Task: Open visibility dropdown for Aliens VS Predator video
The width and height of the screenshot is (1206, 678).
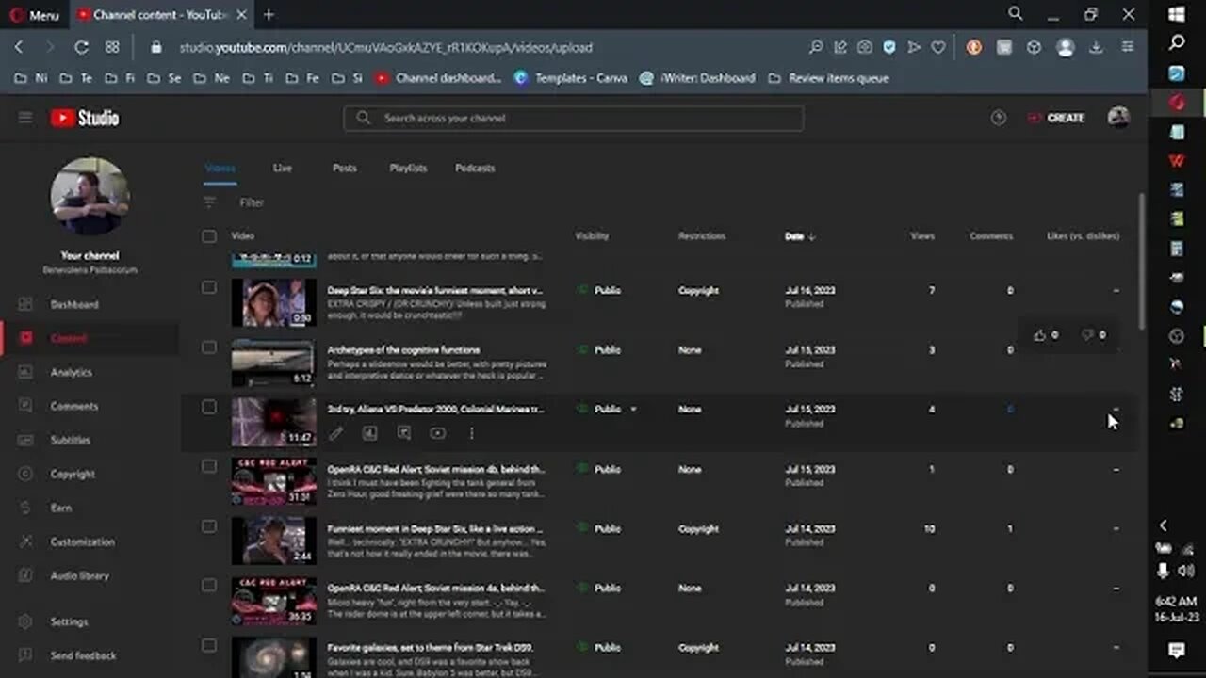Action: [633, 410]
